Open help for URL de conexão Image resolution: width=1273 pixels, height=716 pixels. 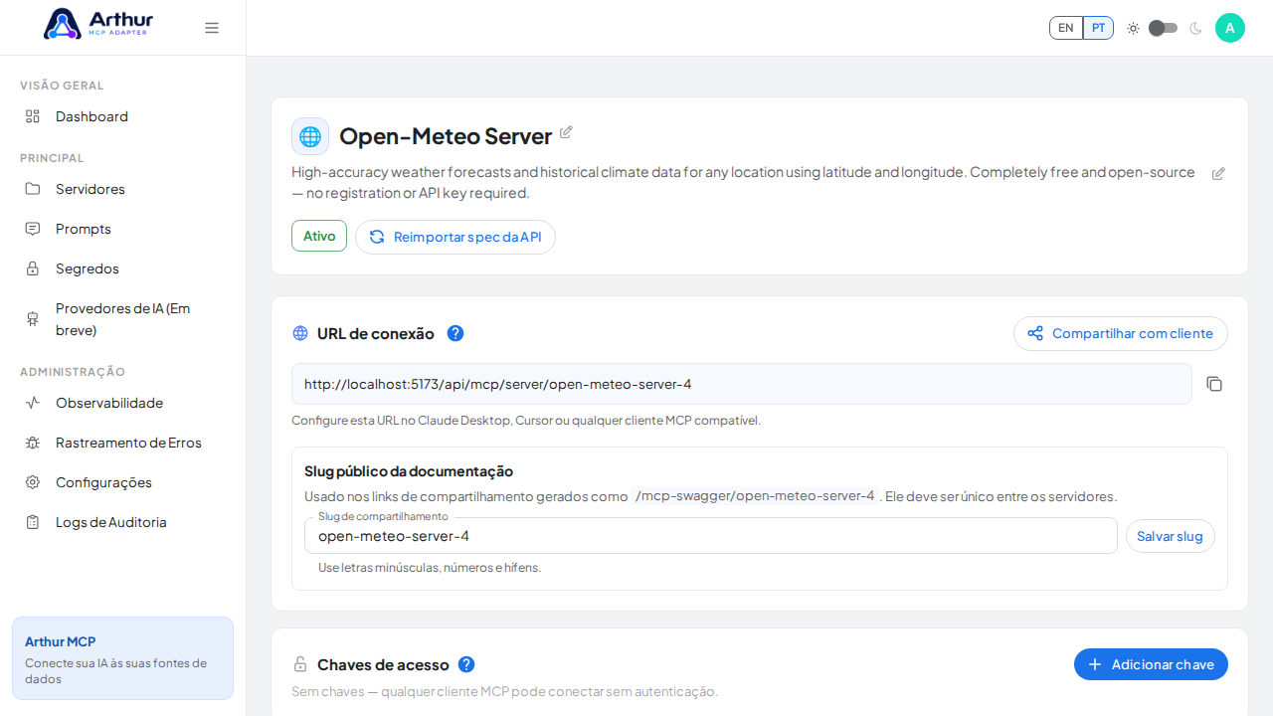pos(455,333)
